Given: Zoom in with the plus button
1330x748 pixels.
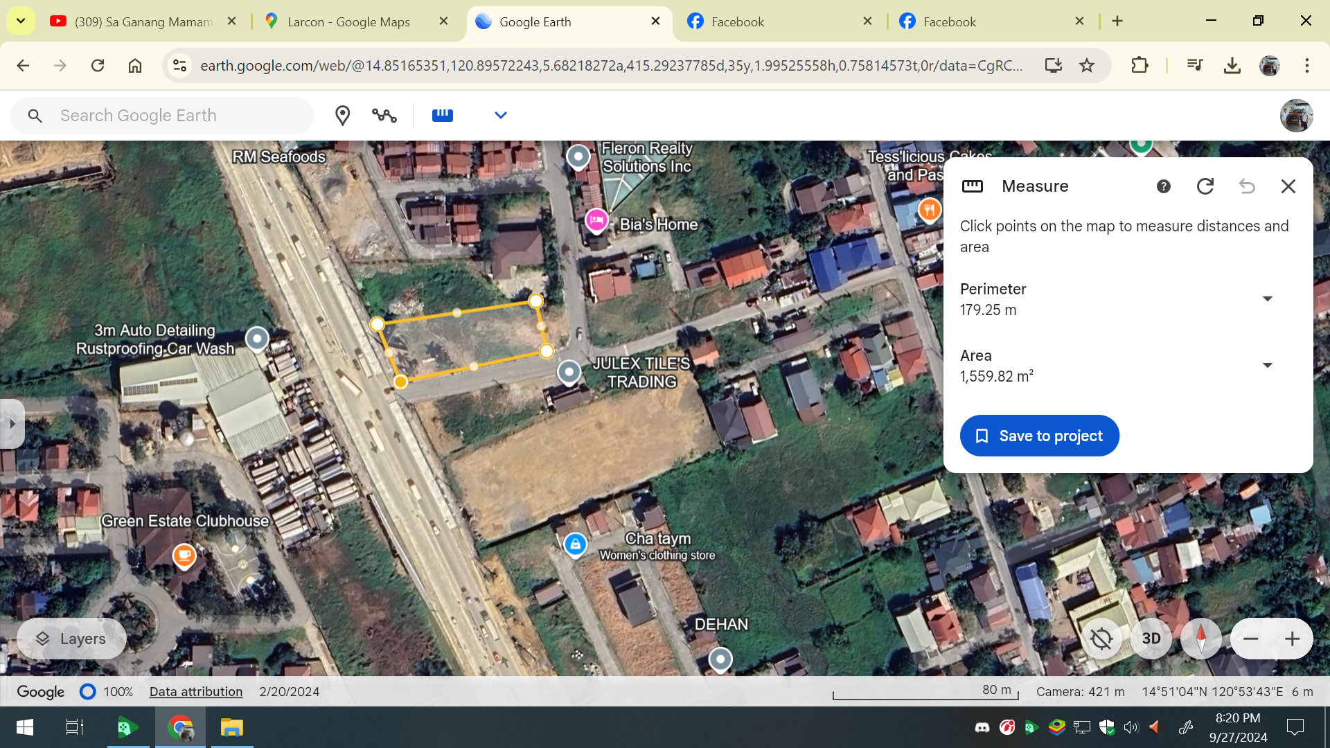Looking at the screenshot, I should [1292, 639].
